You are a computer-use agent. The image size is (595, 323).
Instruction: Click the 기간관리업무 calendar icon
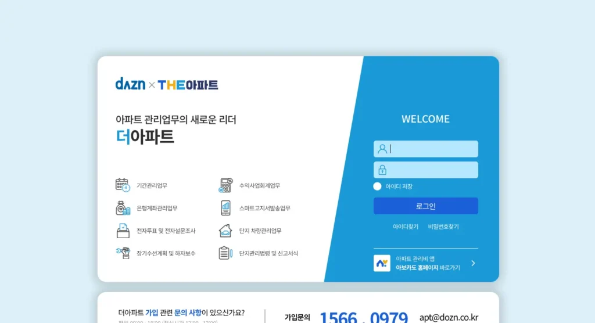[123, 185]
